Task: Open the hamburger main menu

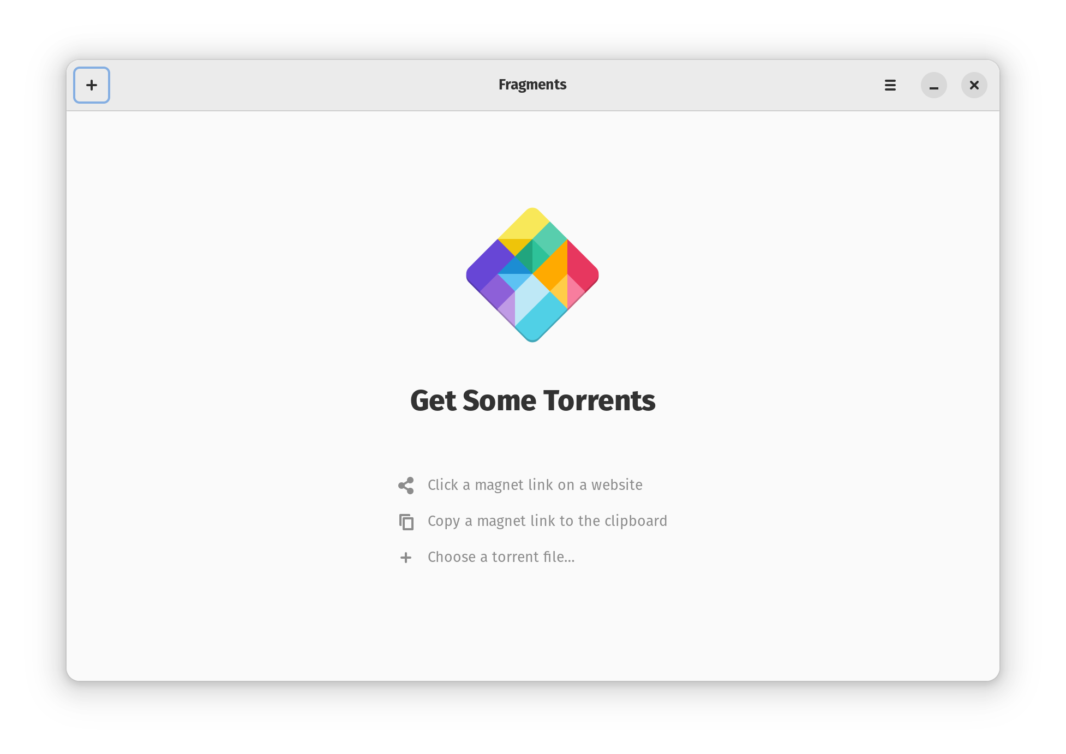Action: pyautogui.click(x=890, y=85)
